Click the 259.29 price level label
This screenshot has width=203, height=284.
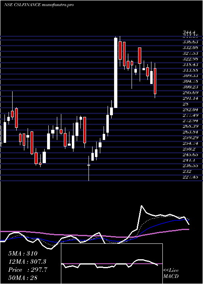click(x=190, y=138)
